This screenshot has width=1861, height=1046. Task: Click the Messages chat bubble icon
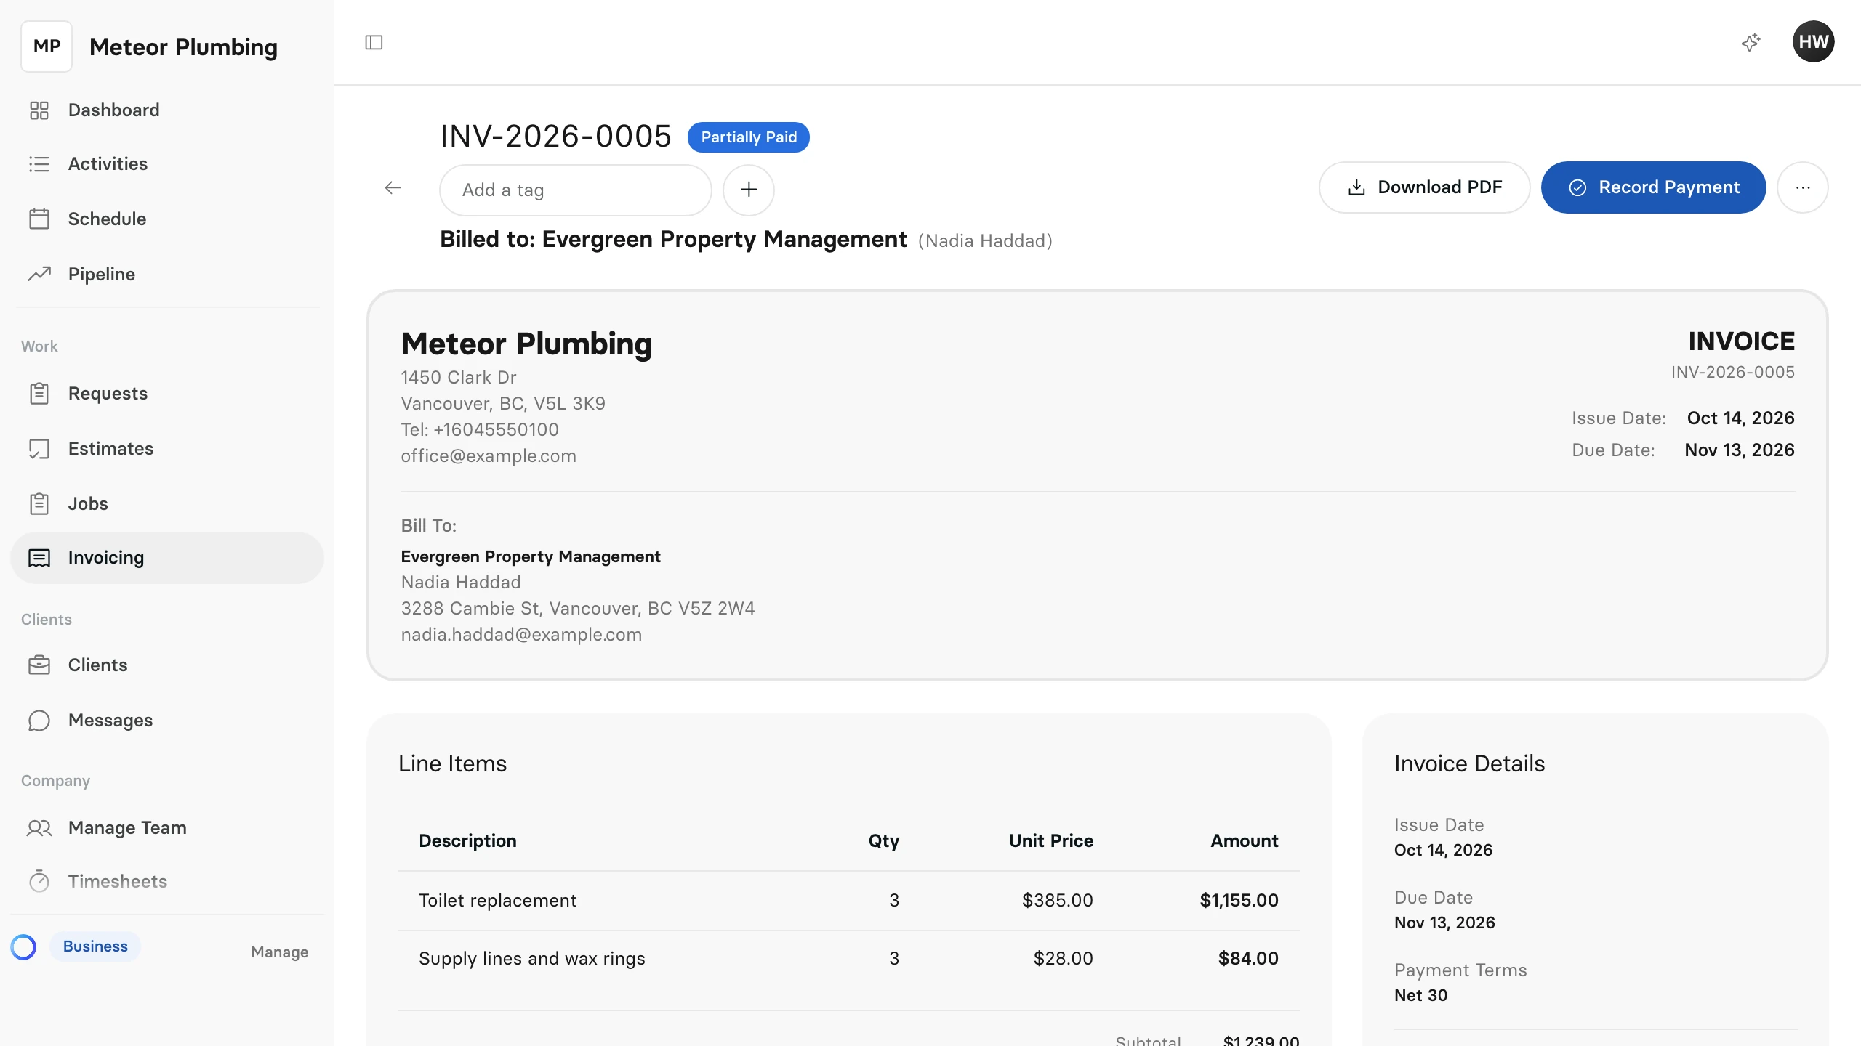(x=39, y=720)
